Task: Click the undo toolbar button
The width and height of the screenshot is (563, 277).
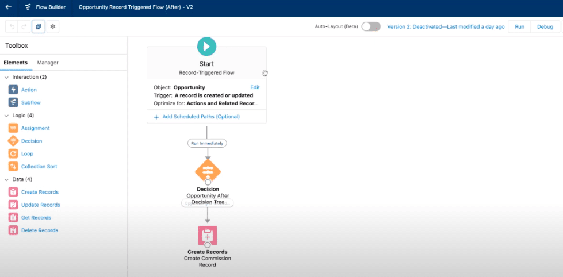Action: coord(12,26)
